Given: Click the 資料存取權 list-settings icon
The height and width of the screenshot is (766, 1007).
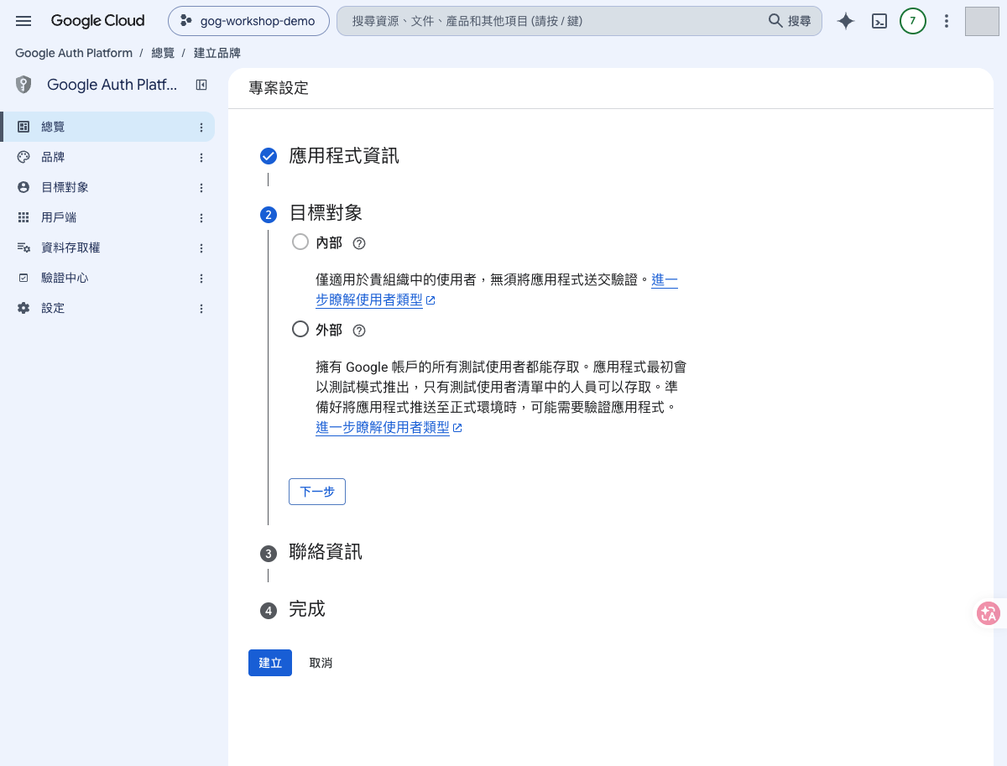Looking at the screenshot, I should tap(23, 248).
